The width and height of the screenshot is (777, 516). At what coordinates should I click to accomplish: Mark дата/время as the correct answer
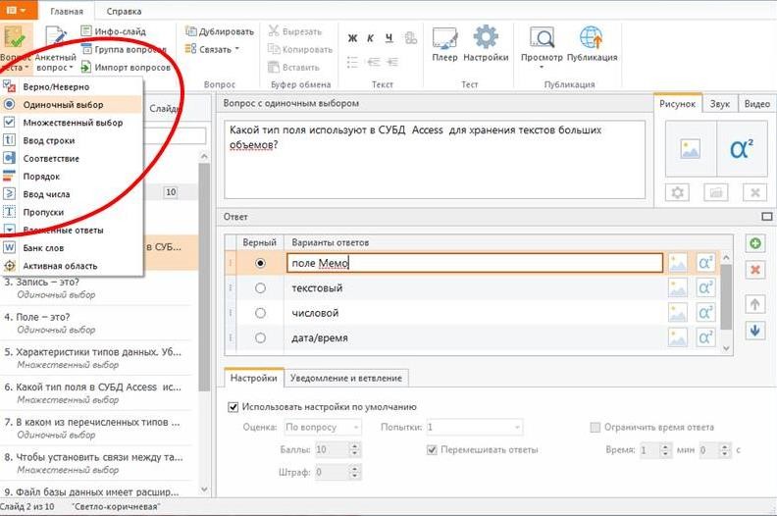point(260,337)
